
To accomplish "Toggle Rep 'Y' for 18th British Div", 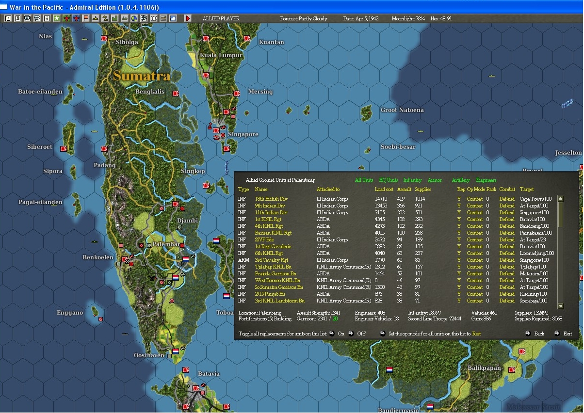I will [459, 199].
